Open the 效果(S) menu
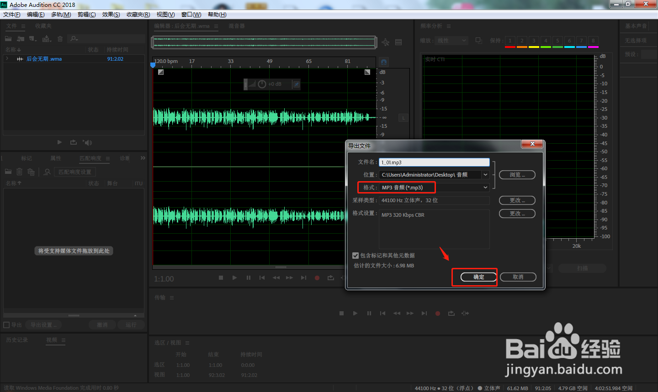This screenshot has height=392, width=658. click(111, 15)
